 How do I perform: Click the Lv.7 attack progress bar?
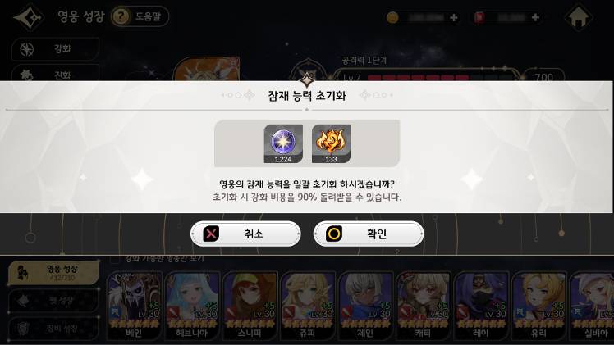(x=426, y=76)
